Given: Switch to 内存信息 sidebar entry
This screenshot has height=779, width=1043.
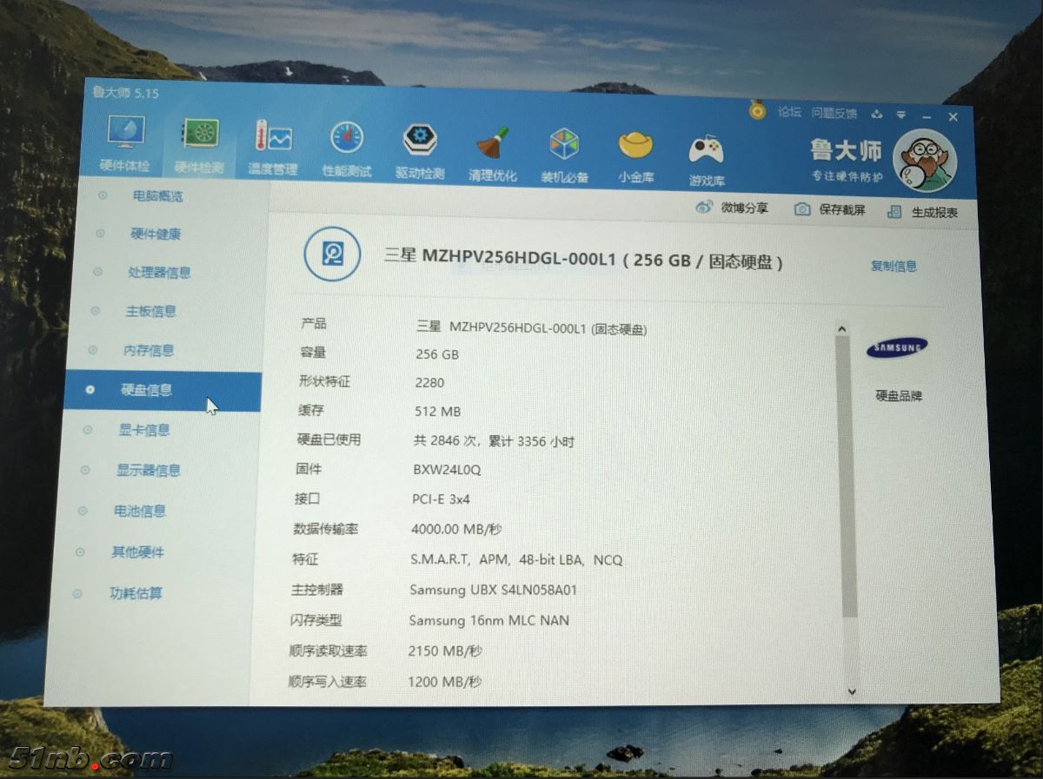Looking at the screenshot, I should (x=148, y=351).
